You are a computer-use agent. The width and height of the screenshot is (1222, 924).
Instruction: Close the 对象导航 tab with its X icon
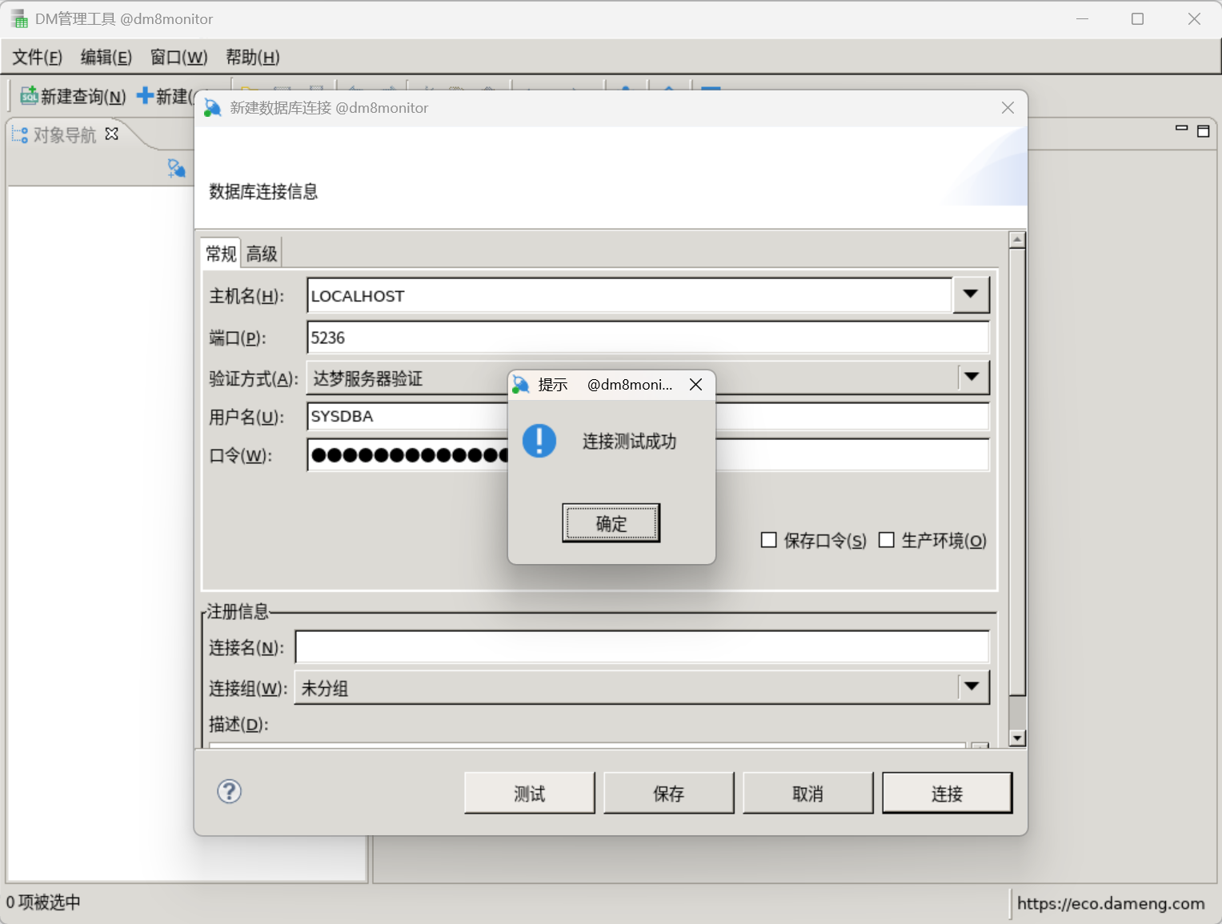pos(112,134)
